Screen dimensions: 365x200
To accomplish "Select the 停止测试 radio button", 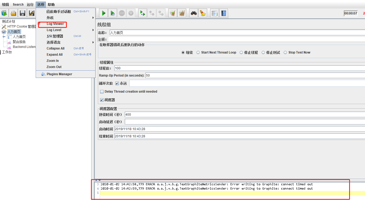I will pyautogui.click(x=263, y=52).
